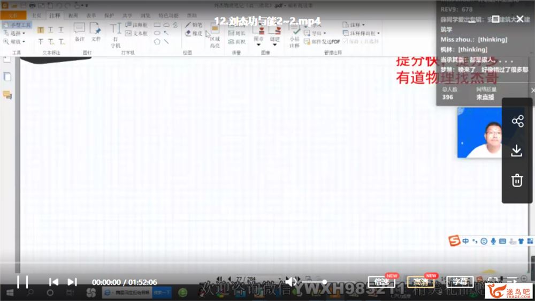
Task: Switch to the 表单 ribbon tab
Action: (91, 16)
